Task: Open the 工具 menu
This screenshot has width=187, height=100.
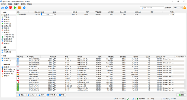Action: coord(23,4)
